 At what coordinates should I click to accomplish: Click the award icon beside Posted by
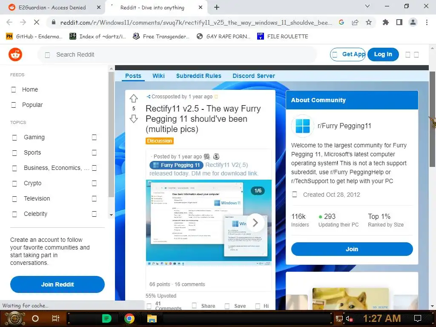coord(207,157)
